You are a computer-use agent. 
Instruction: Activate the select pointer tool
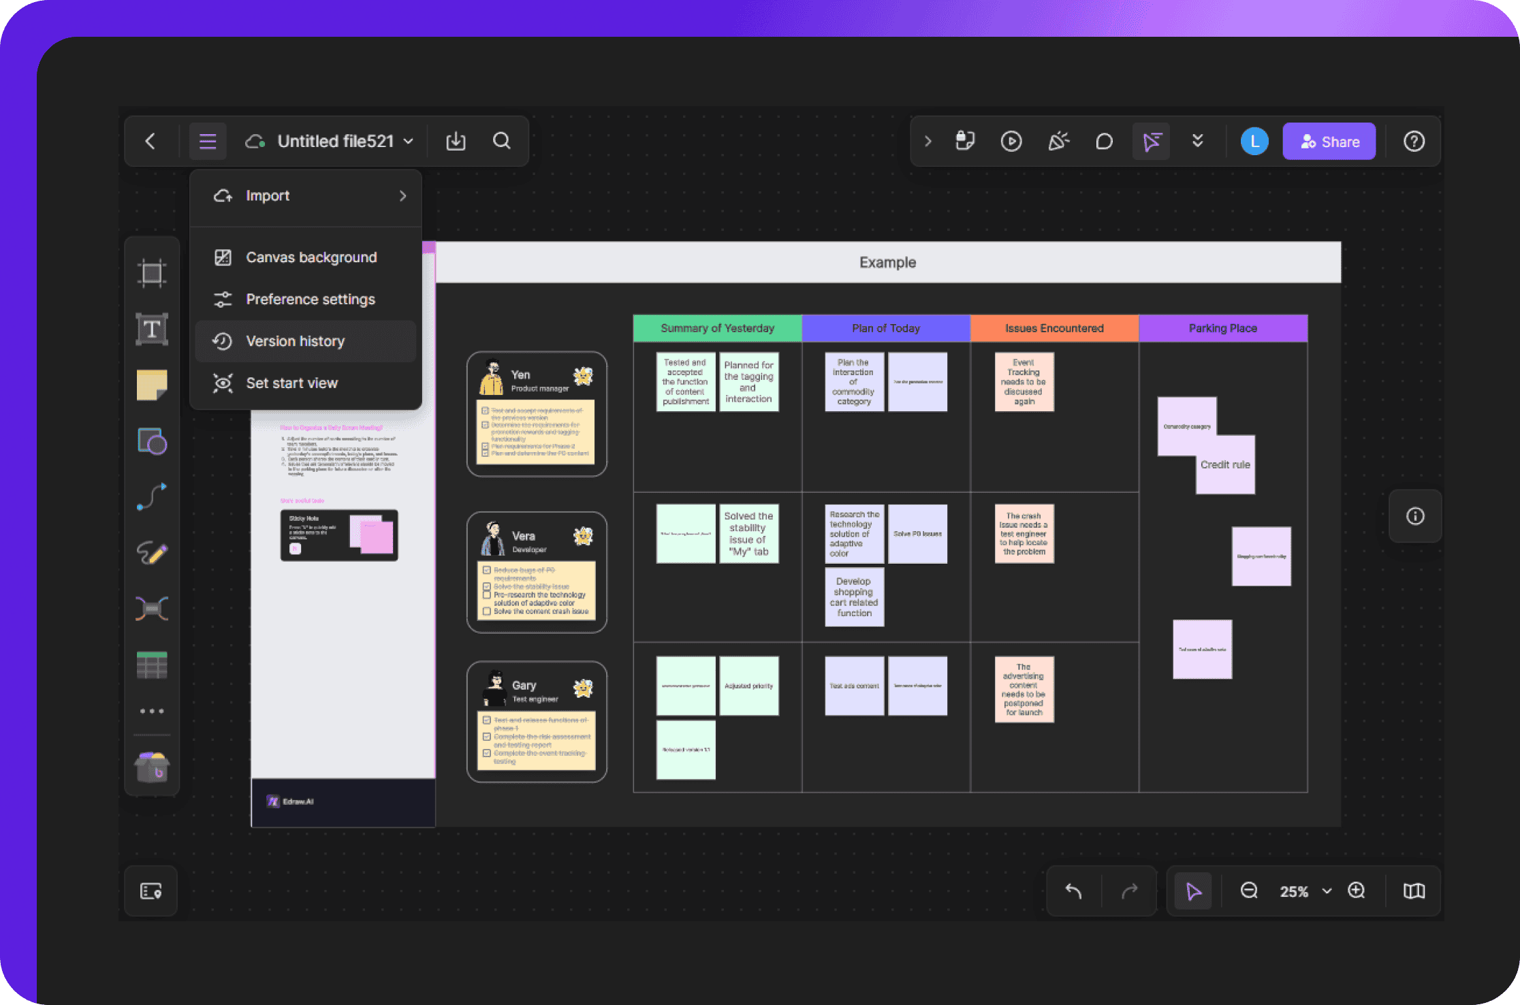coord(1193,891)
